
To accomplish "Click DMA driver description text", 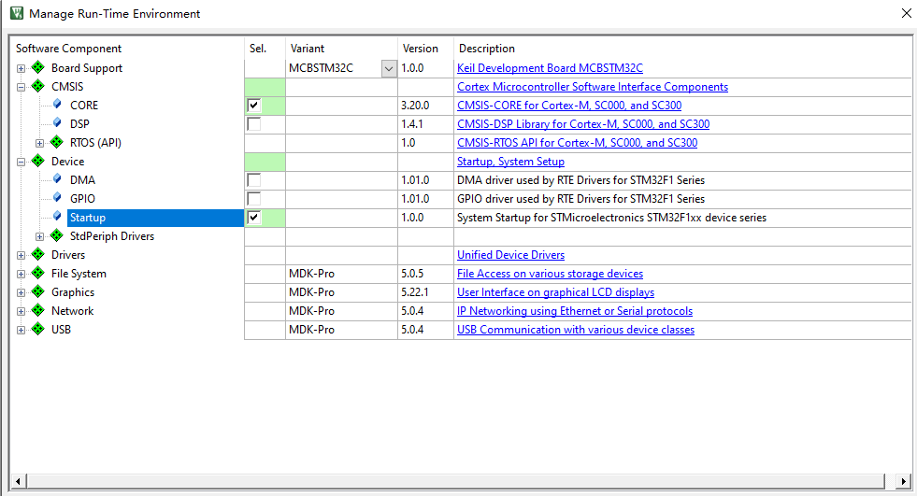I will (580, 180).
